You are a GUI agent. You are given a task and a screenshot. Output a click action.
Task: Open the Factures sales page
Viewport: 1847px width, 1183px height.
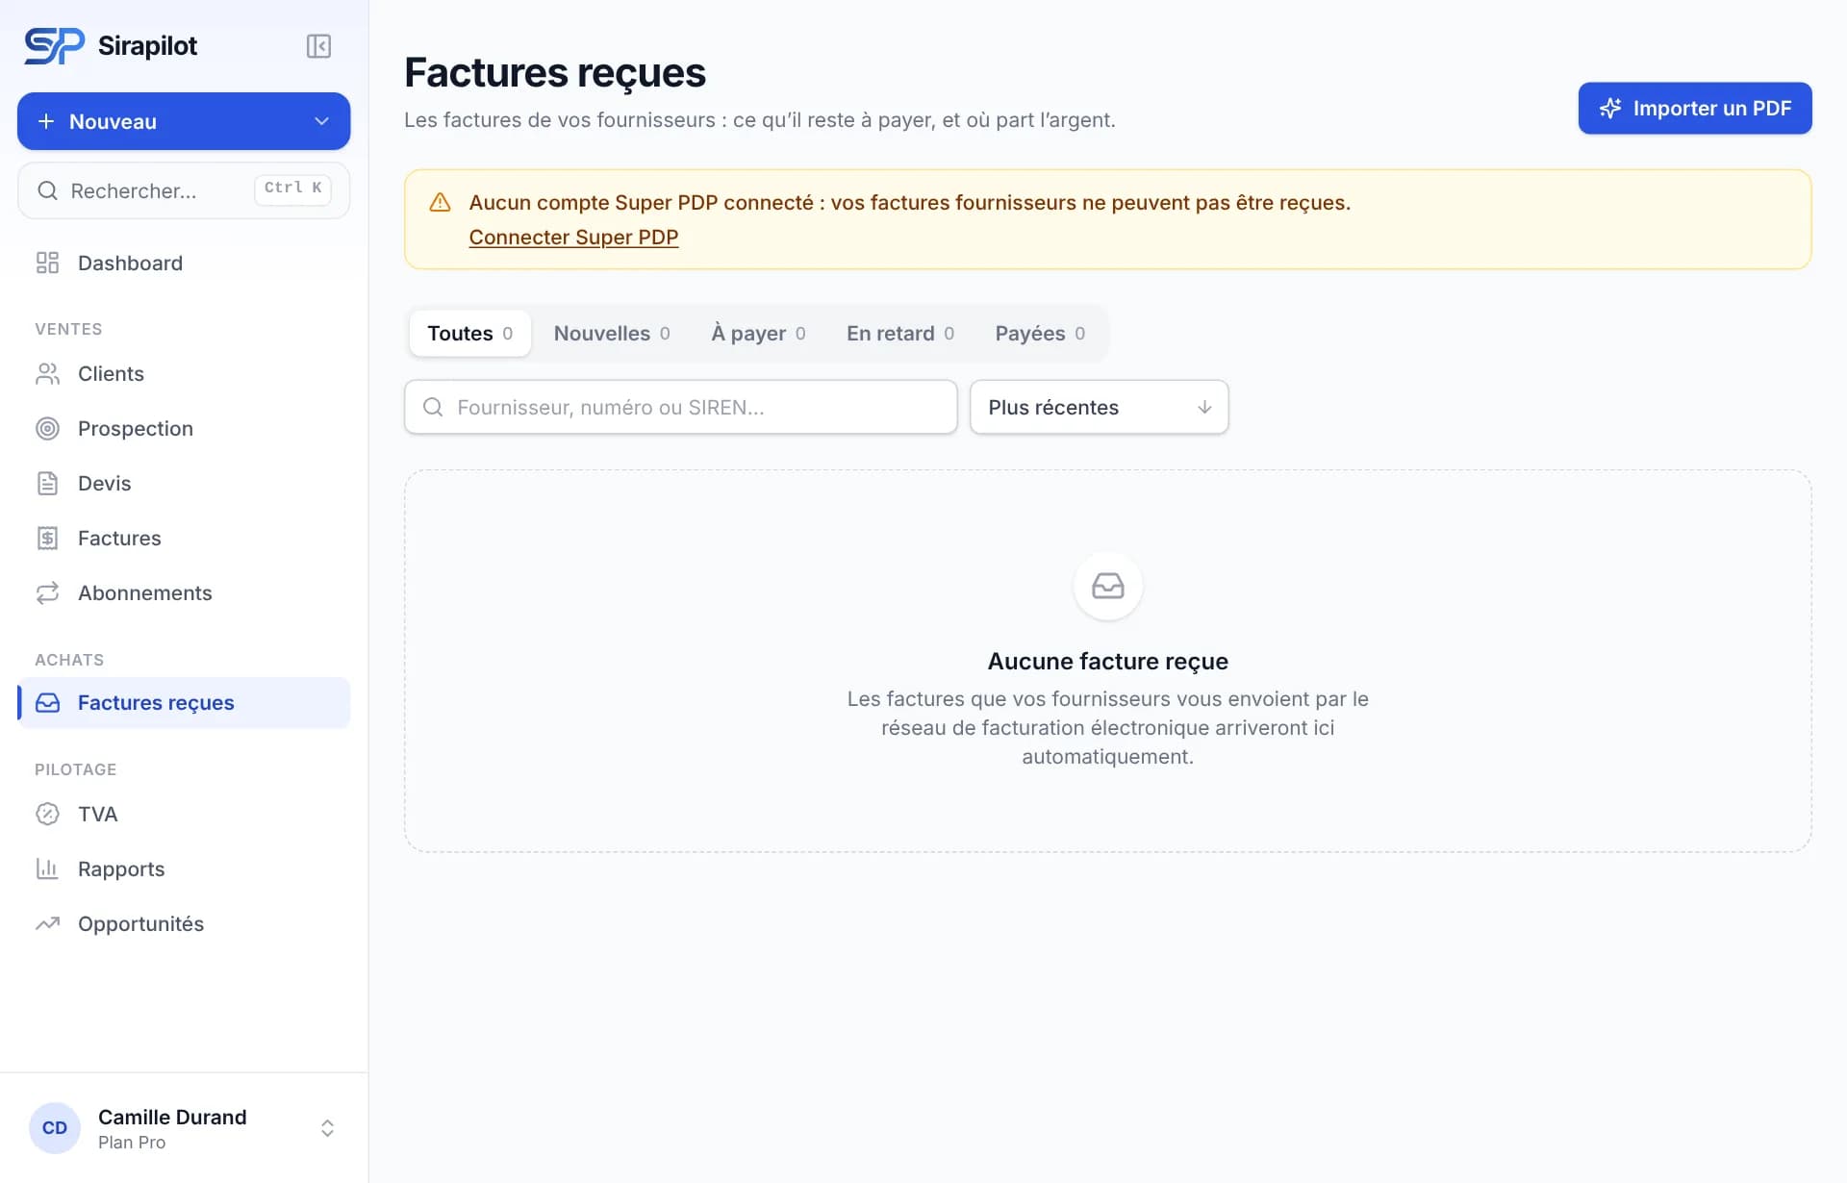[x=184, y=538]
